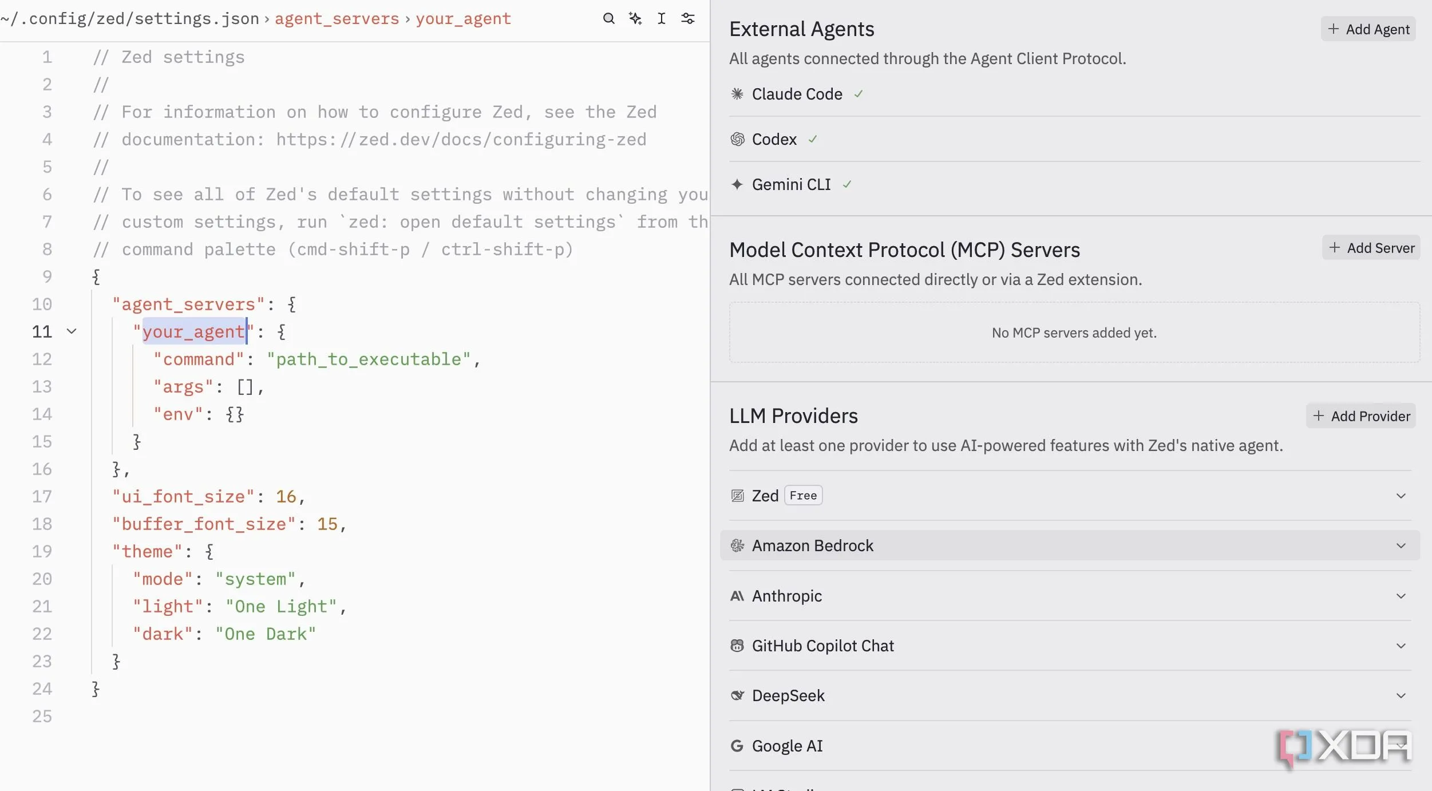Click the search magnifier icon in editor toolbar

tap(608, 18)
